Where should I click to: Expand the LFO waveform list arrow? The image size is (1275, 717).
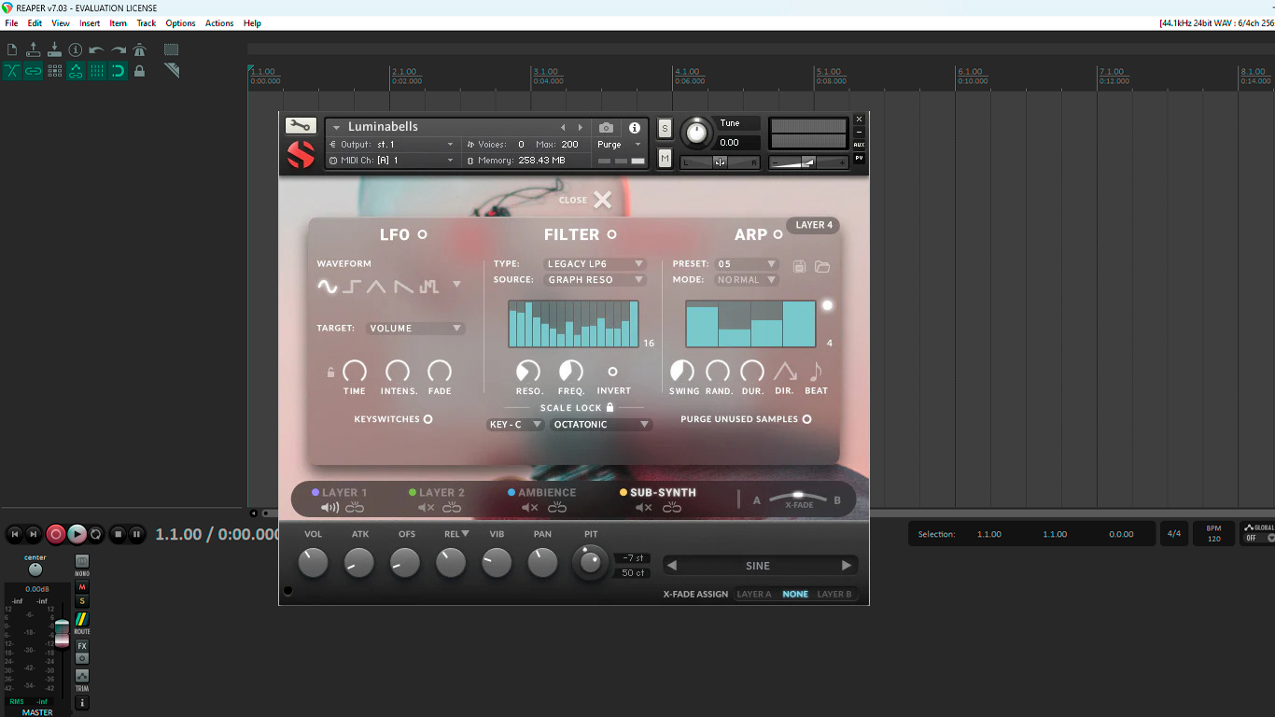tap(456, 285)
